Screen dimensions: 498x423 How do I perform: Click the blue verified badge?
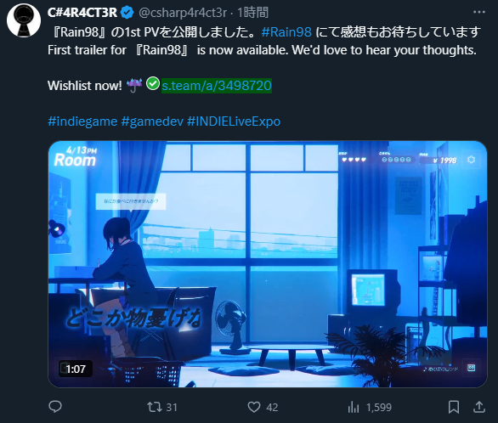click(x=127, y=13)
